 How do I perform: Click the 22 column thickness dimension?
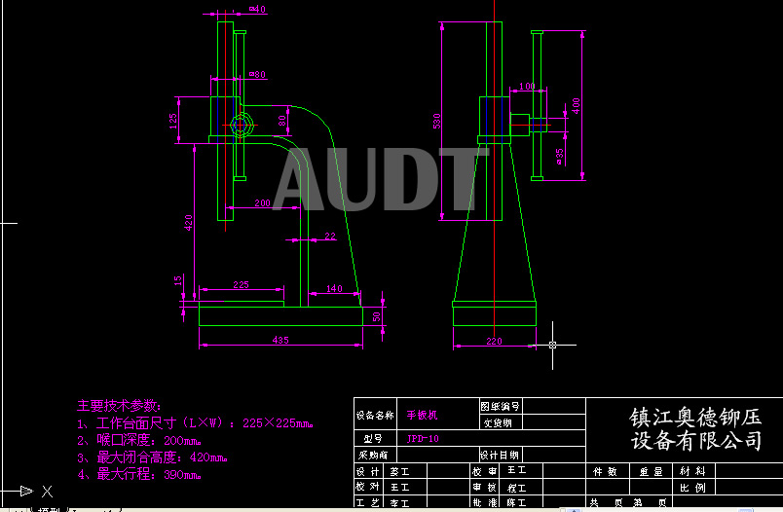pos(329,236)
